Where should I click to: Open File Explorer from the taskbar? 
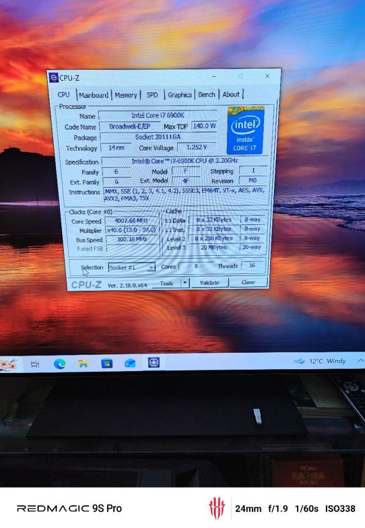(83, 364)
